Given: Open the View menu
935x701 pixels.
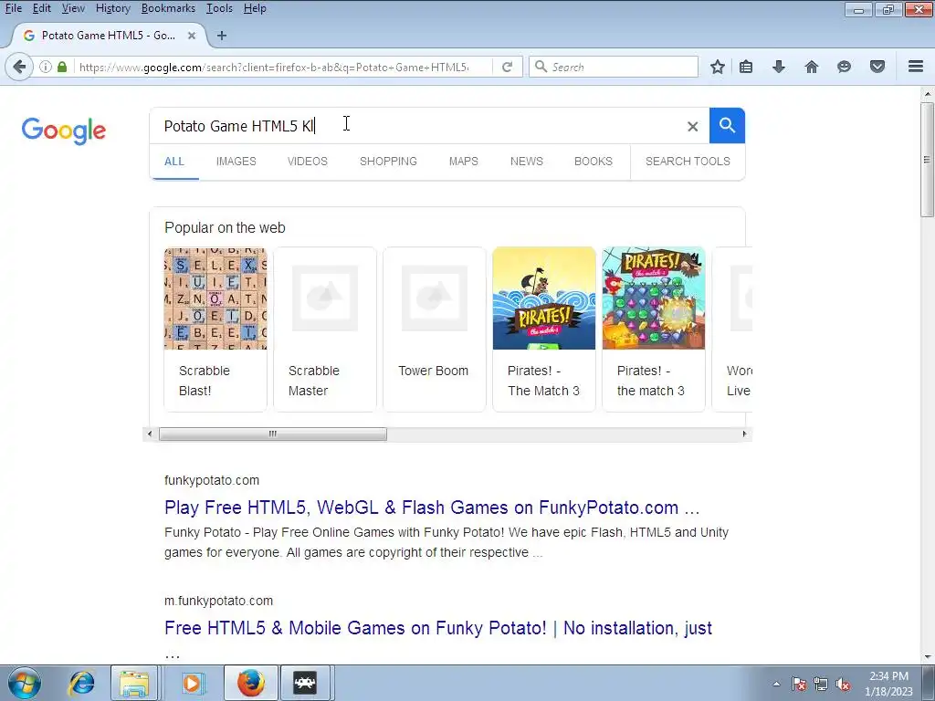Looking at the screenshot, I should click(x=73, y=8).
